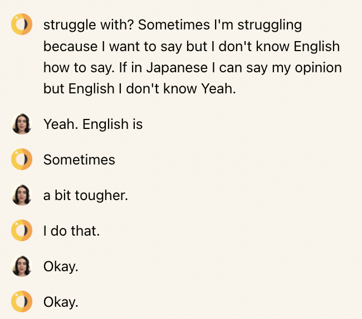Click the orange avatar beside 'I do that.'
The width and height of the screenshot is (362, 319).
(x=22, y=231)
